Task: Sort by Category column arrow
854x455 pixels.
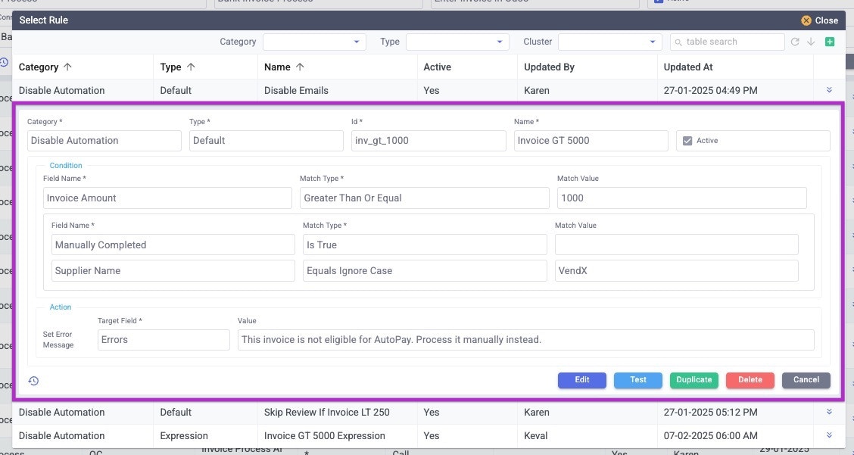Action: pyautogui.click(x=67, y=67)
